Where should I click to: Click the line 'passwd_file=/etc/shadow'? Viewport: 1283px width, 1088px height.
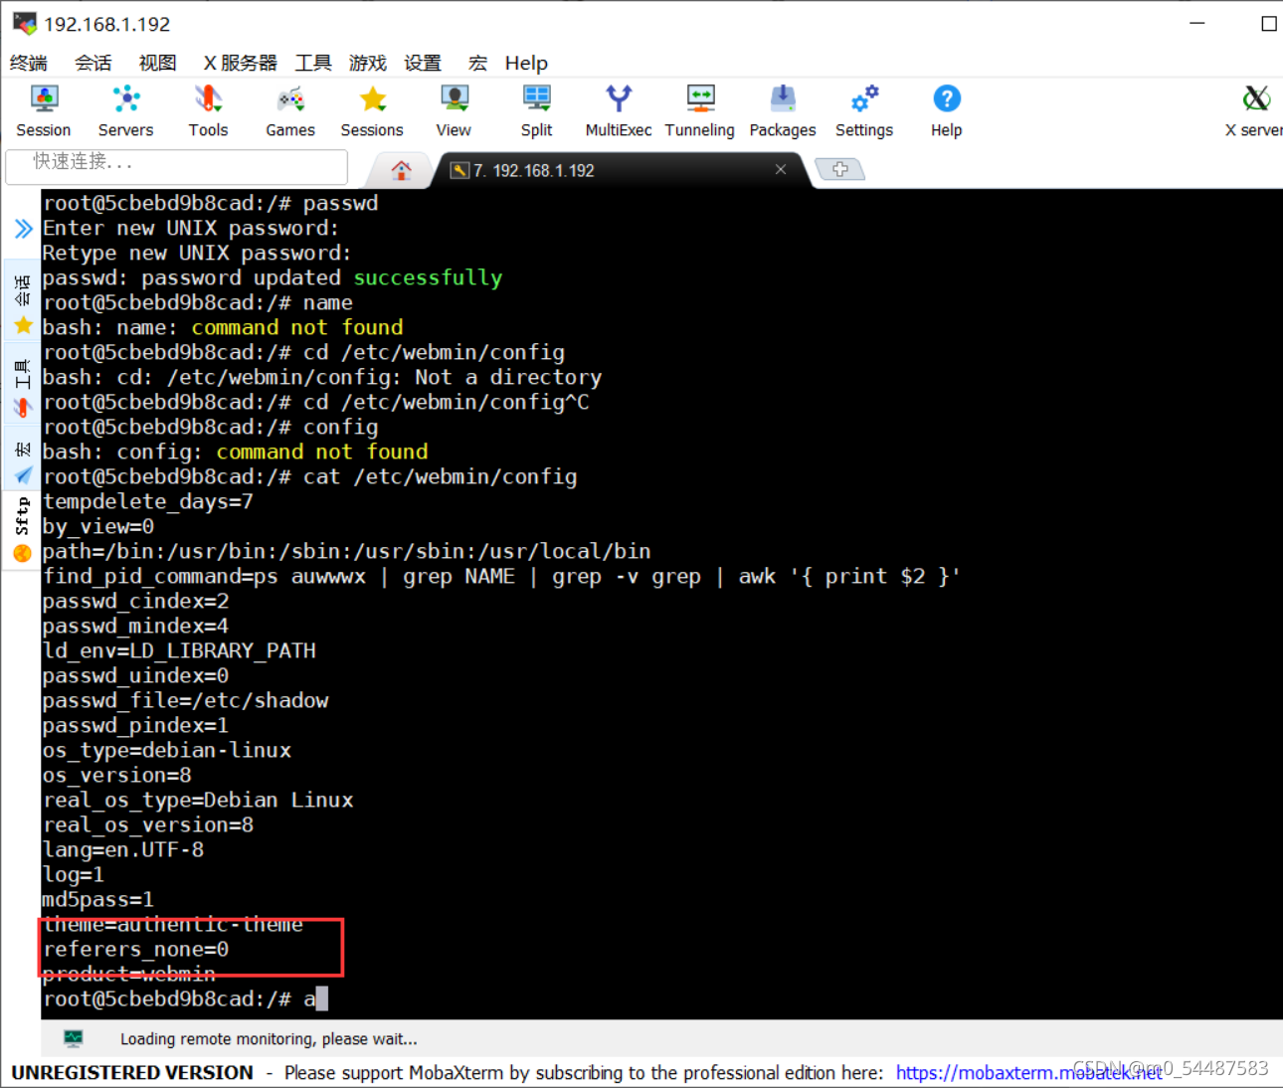[x=185, y=700]
